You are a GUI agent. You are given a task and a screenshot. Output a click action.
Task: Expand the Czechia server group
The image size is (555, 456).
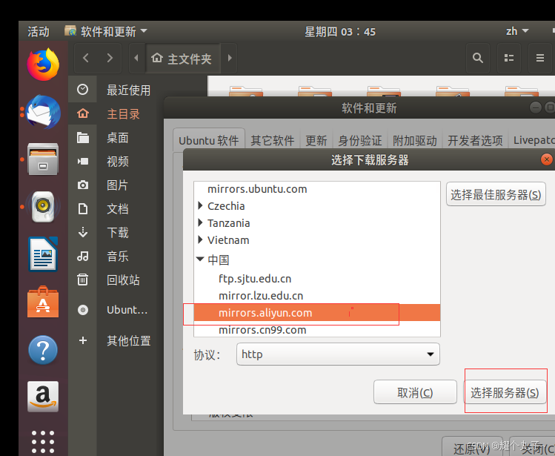200,205
